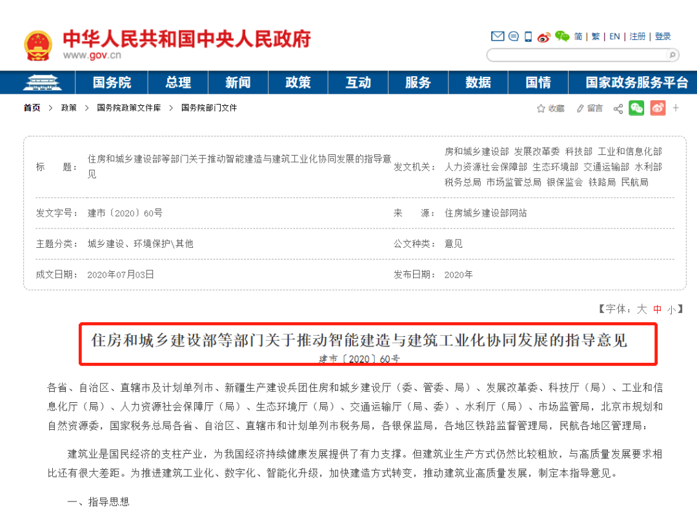The width and height of the screenshot is (697, 519).
Task: Click the addressee paragraph starting 各省、自治区
Action: (x=355, y=407)
